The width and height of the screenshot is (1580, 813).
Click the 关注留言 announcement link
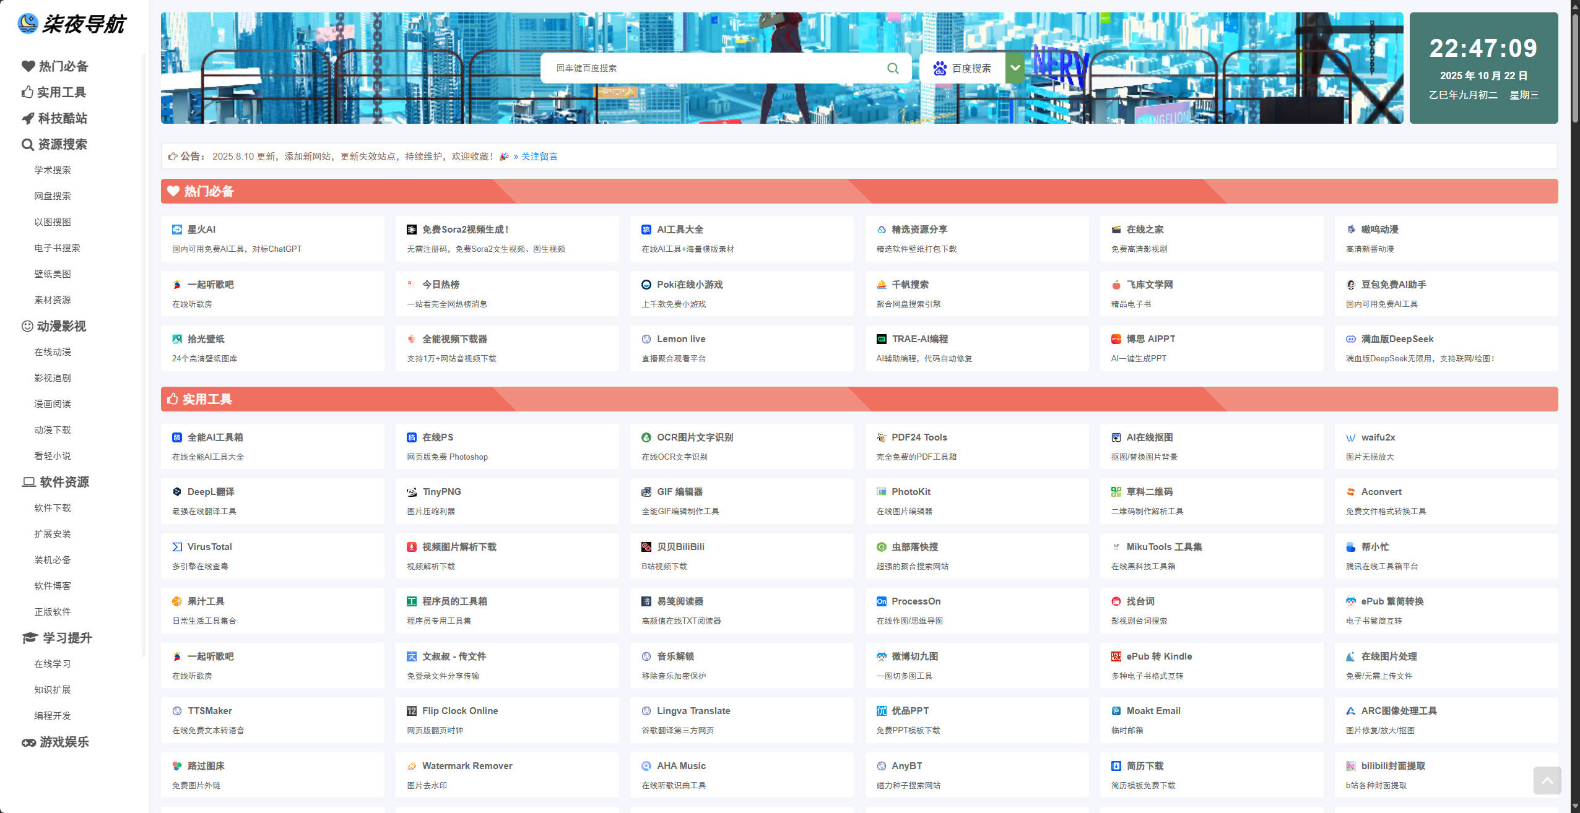pos(539,157)
